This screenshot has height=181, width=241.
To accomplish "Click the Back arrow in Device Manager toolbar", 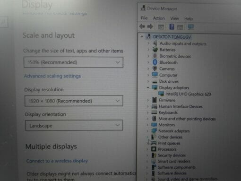I will pos(142,26).
